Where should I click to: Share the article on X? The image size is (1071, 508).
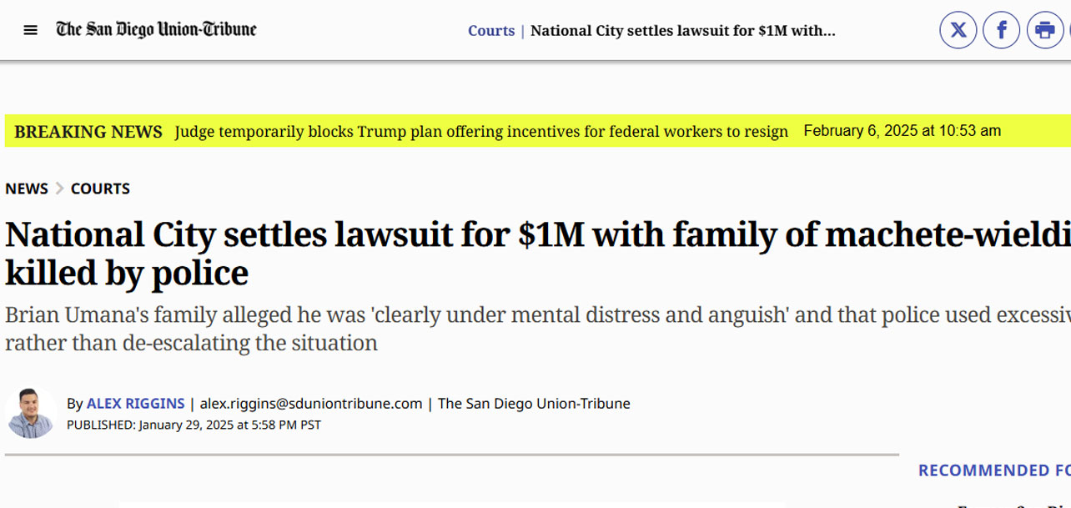[x=958, y=31]
